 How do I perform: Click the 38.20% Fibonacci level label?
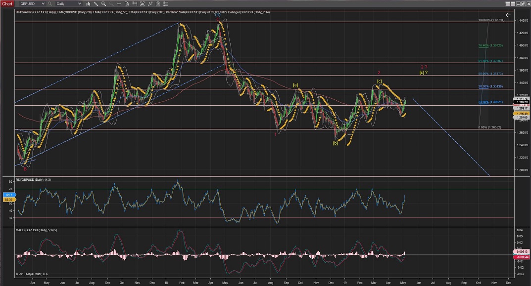pos(490,86)
